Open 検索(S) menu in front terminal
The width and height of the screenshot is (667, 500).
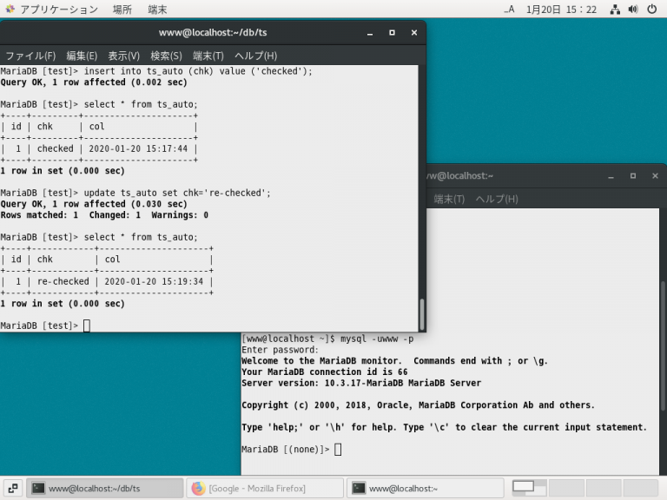pyautogui.click(x=166, y=56)
